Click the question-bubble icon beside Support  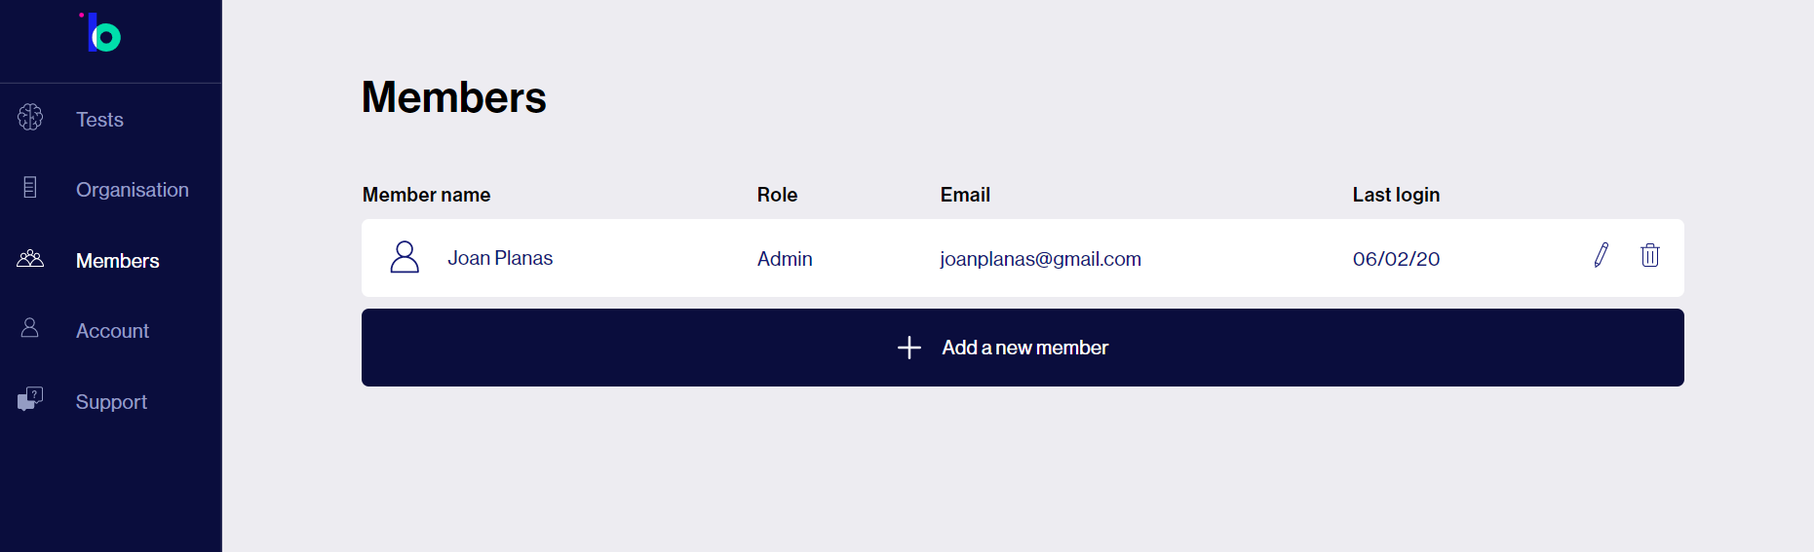click(x=30, y=399)
